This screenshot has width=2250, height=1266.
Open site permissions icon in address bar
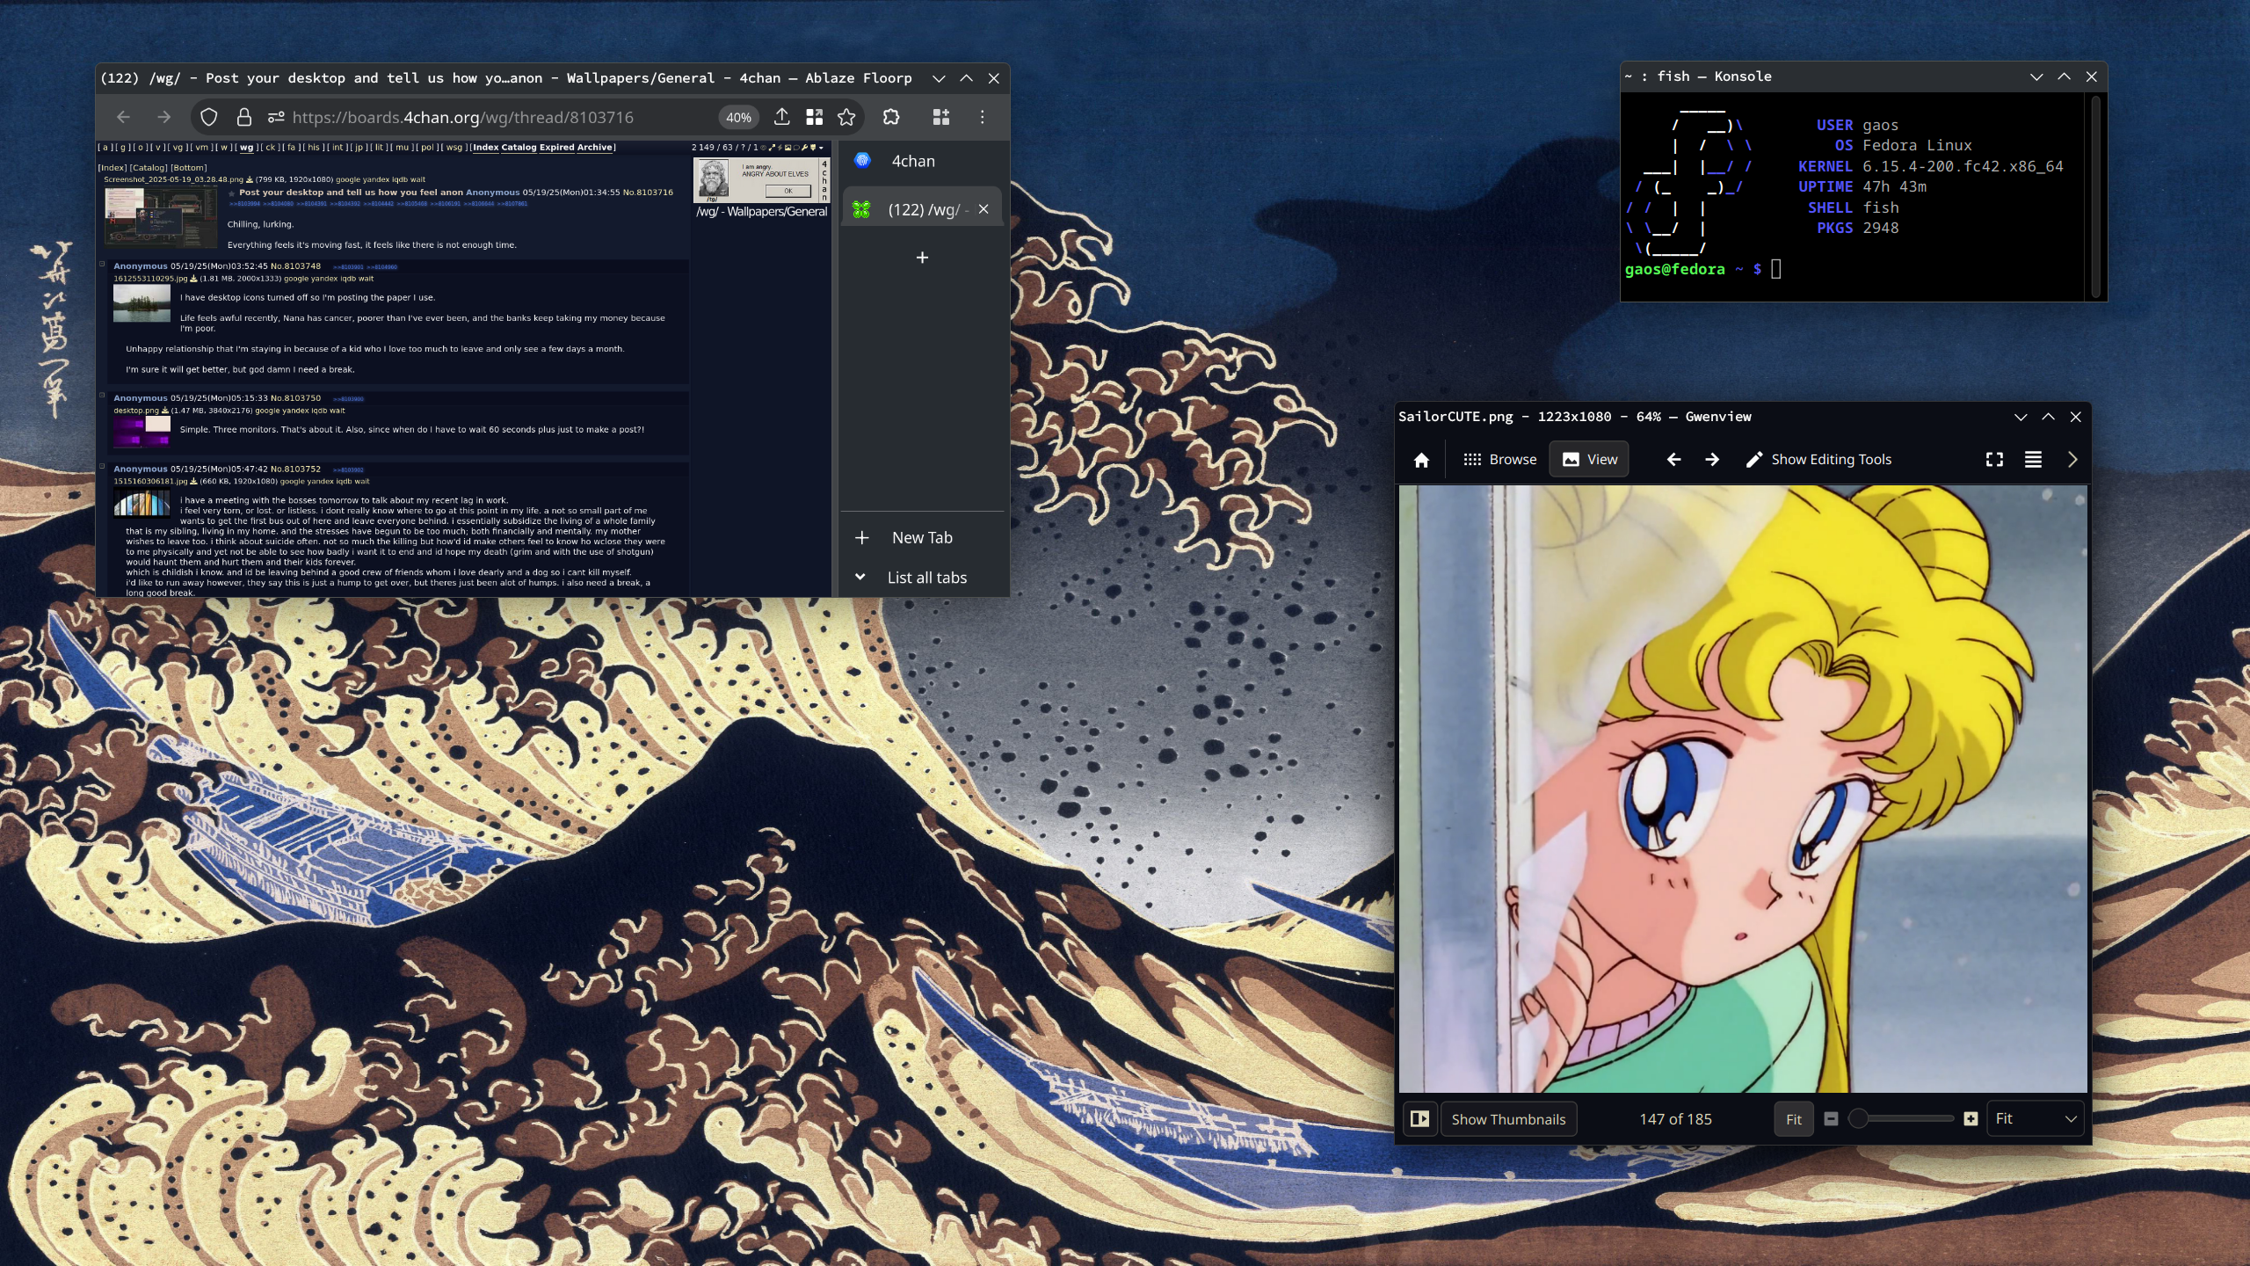pyautogui.click(x=276, y=117)
